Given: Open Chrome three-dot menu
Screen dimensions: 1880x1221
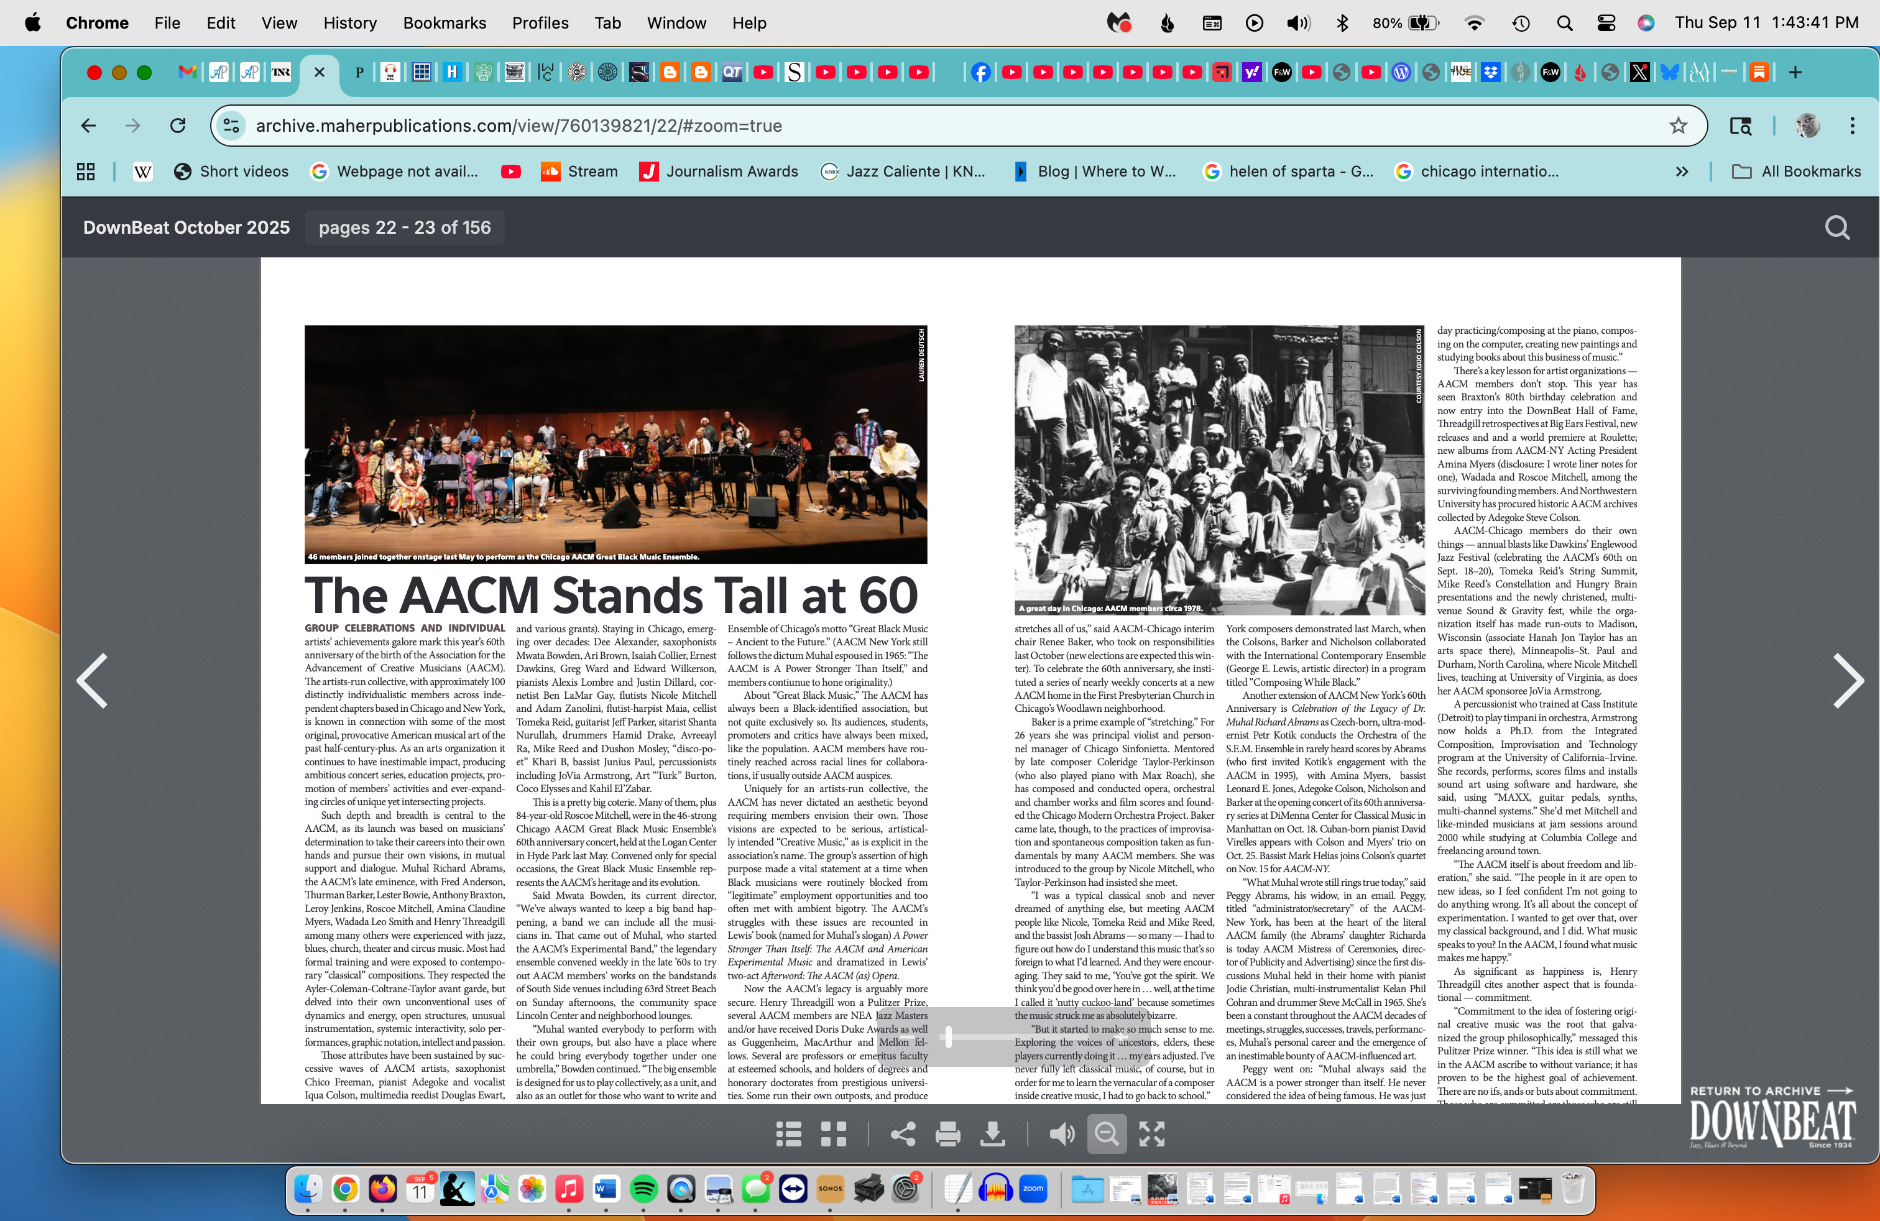Looking at the screenshot, I should click(1851, 126).
